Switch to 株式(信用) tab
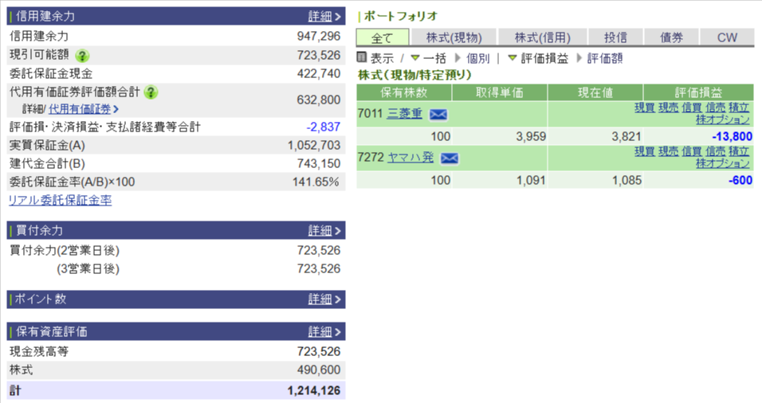This screenshot has width=762, height=403. click(542, 37)
